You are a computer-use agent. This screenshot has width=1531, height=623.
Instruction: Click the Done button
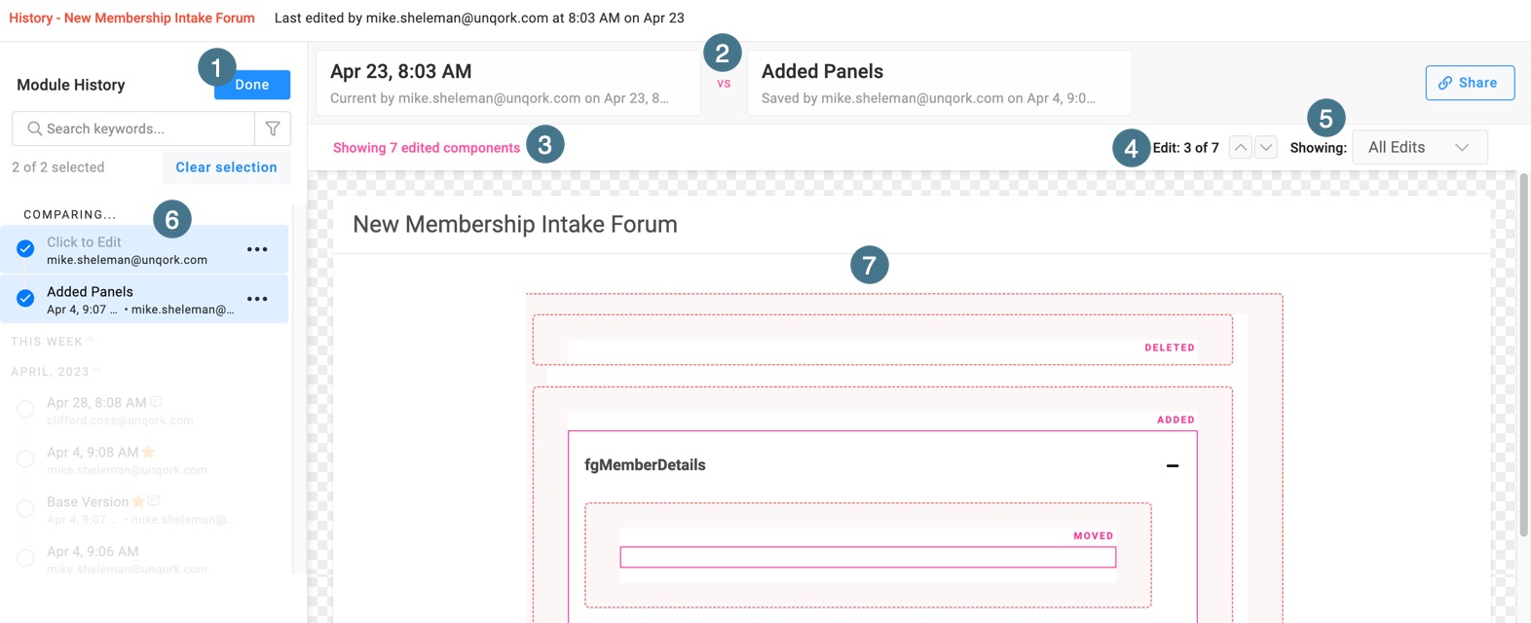point(252,85)
